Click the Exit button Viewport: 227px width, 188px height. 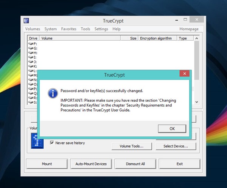click(x=180, y=164)
